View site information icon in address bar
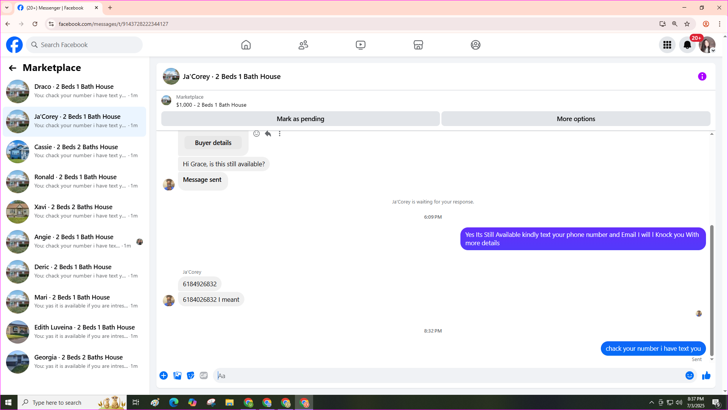 pos(51,24)
